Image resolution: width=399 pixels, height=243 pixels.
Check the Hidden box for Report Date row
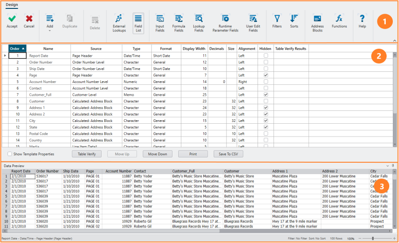(266, 56)
